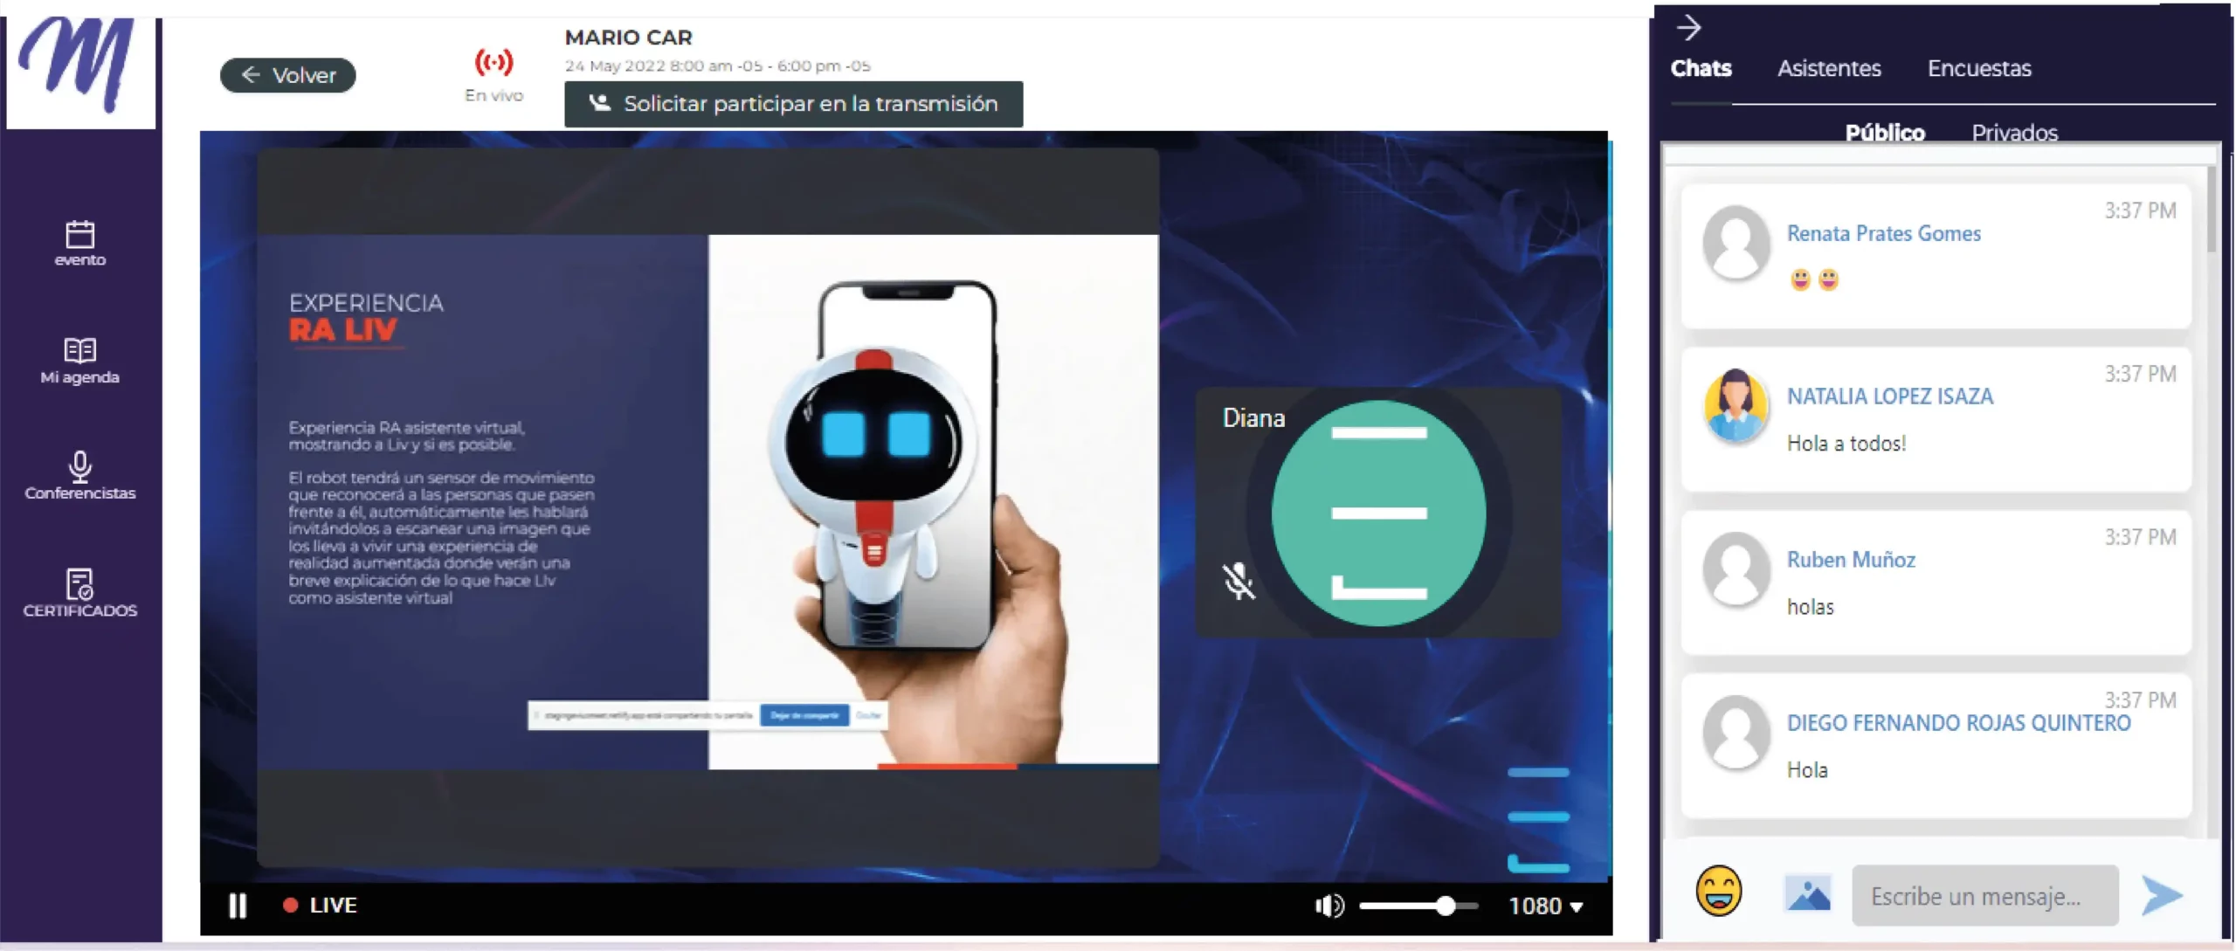Pause the live video stream
2236x951 pixels.
pyautogui.click(x=238, y=906)
